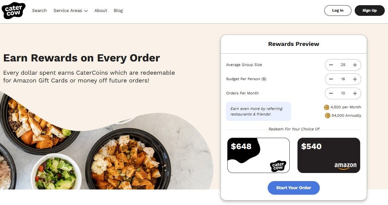Viewport: 388px width, 205px height.
Task: Click the Budget Per Person value field
Action: [343, 79]
